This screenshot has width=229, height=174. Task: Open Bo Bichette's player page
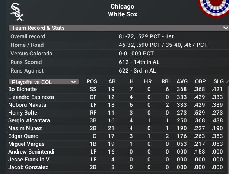[22, 89]
